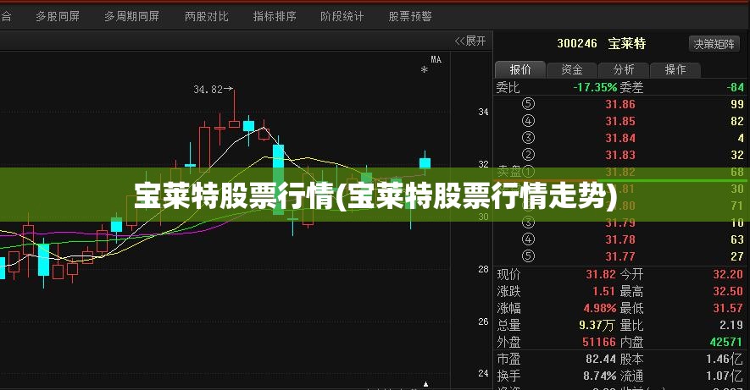Open 阶段统计 menu item

coord(342,17)
